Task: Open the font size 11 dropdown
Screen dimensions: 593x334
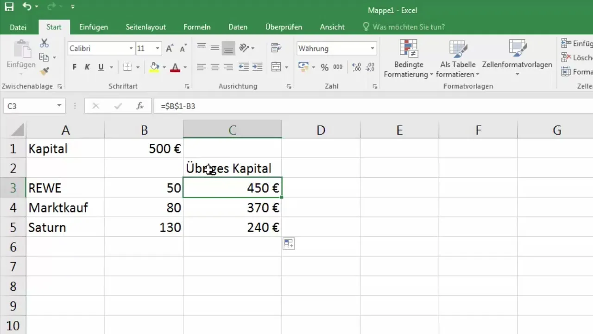Action: (158, 48)
